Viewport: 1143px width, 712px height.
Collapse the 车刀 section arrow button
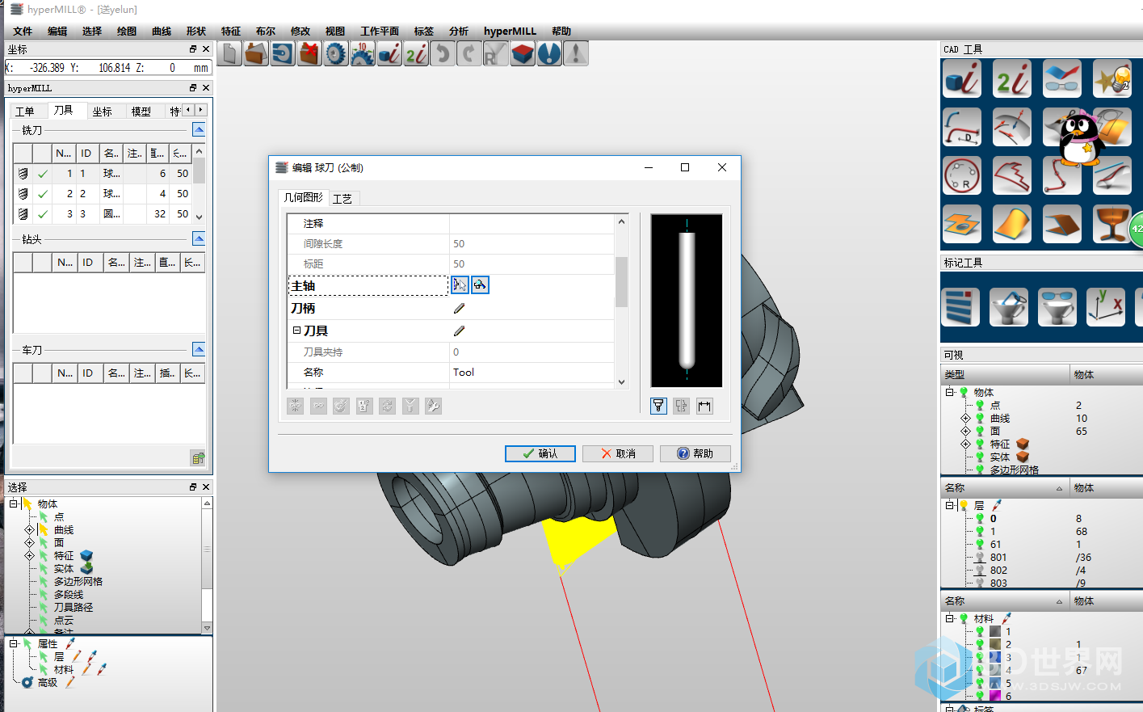pyautogui.click(x=199, y=349)
